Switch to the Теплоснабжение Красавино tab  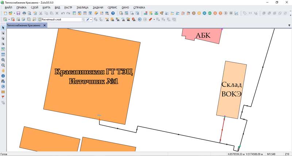[24, 26]
